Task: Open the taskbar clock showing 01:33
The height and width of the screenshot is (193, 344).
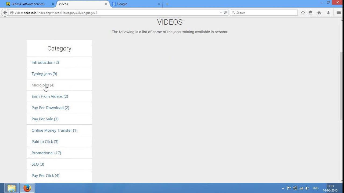Action: 330,188
